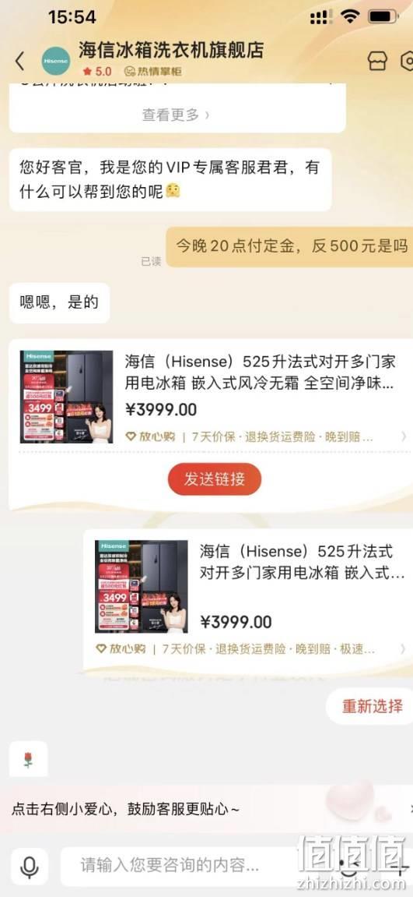This screenshot has height=897, width=413.
Task: Open the settings icon at top right
Action: click(408, 61)
